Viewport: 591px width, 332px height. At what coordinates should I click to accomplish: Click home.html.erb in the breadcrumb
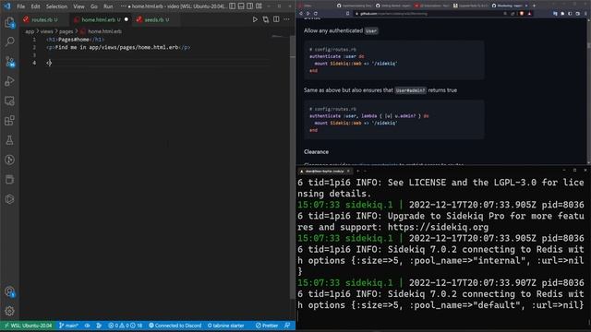104,31
